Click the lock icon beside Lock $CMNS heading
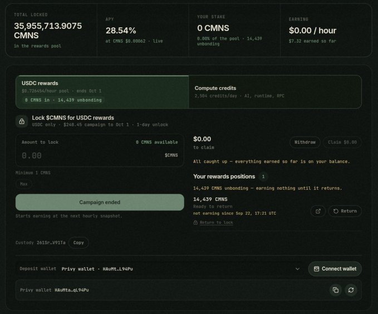The image size is (378, 314). pyautogui.click(x=22, y=121)
